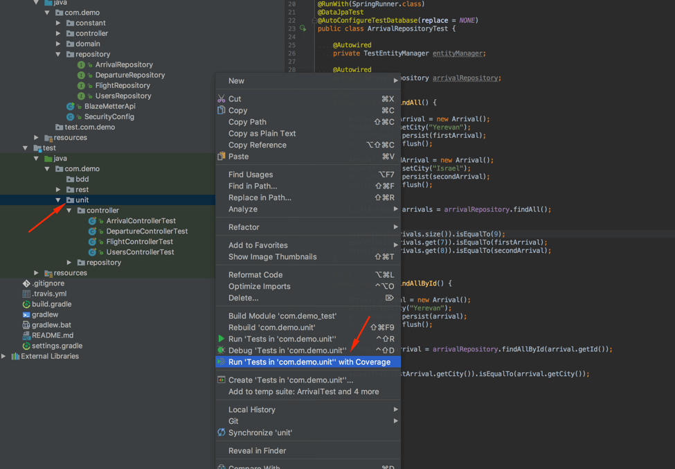The image size is (675, 469).
Task: Collapse the unit folder tree arrow
Action: point(58,200)
